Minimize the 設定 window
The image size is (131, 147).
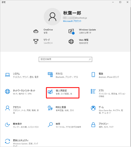pyautogui.click(x=113, y=2)
